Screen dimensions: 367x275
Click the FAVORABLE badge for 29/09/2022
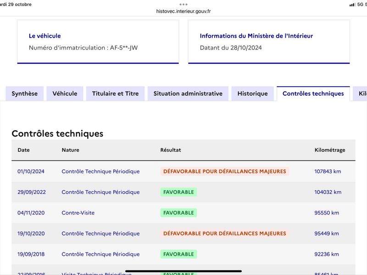click(178, 192)
